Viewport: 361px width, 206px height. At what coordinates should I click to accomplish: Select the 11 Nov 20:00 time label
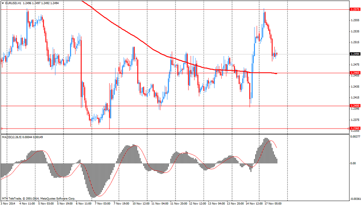point(179,203)
